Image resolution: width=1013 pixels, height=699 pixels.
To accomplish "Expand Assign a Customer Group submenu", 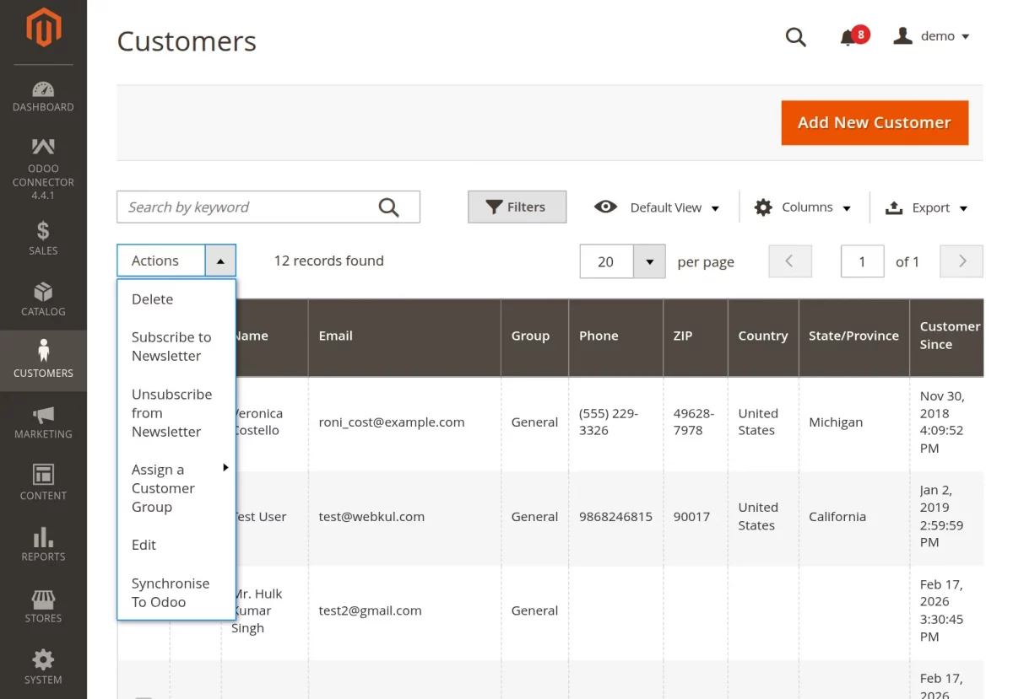I will (176, 488).
